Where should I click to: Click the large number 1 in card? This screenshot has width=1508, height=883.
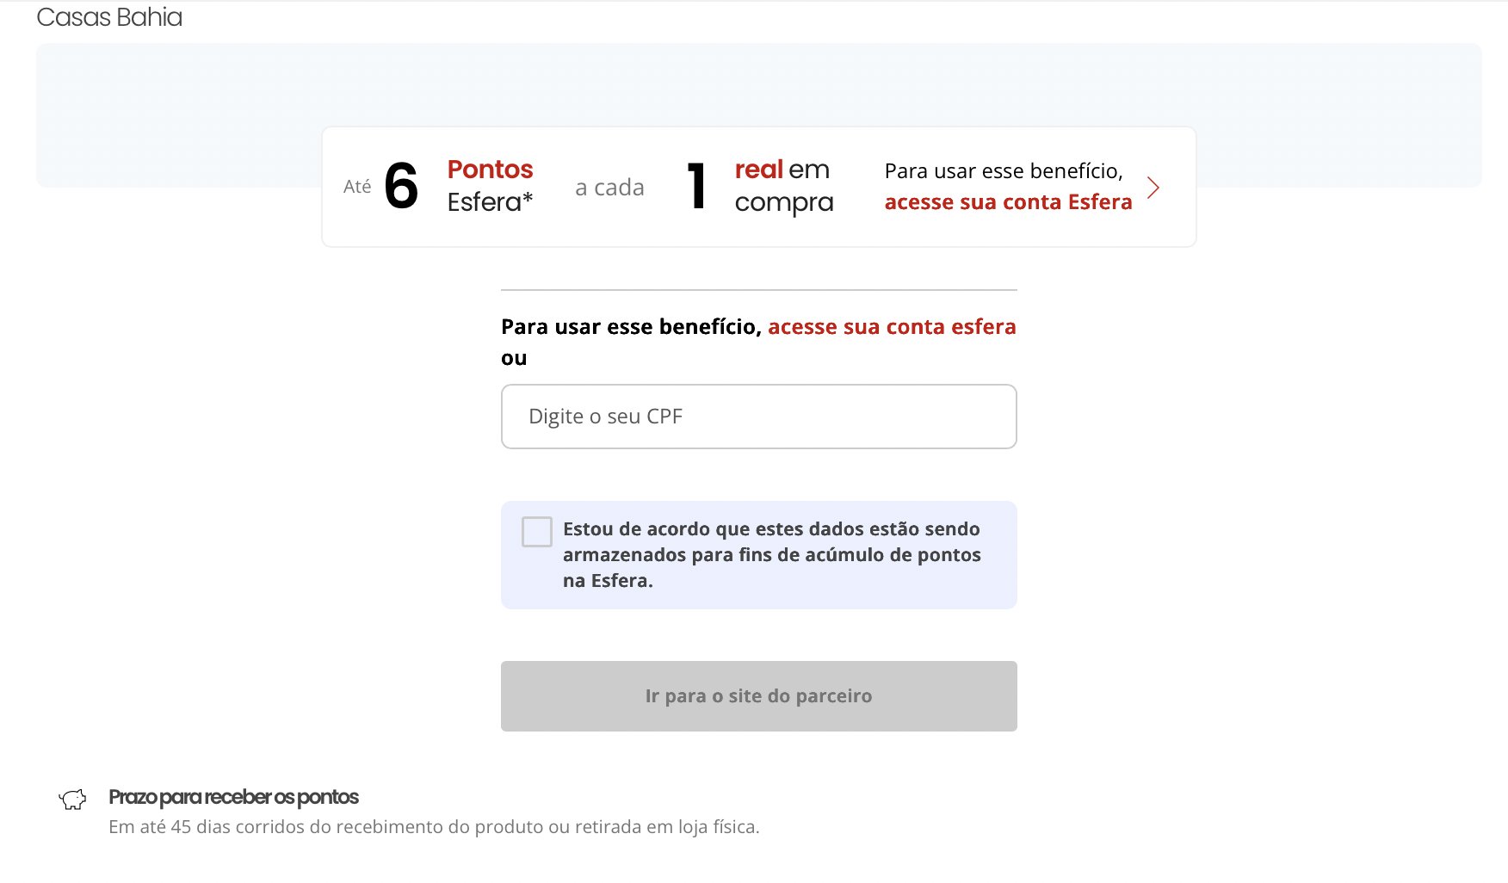(x=697, y=186)
